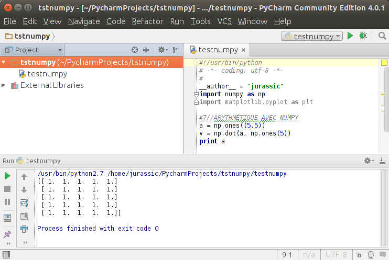This screenshot has width=389, height=260.
Task: Print the console output
Action: [x=24, y=229]
